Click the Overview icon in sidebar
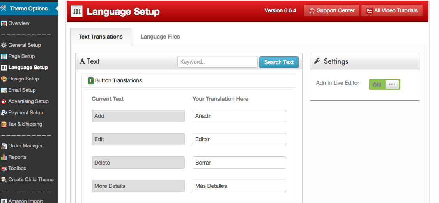The image size is (439, 203). click(x=4, y=23)
